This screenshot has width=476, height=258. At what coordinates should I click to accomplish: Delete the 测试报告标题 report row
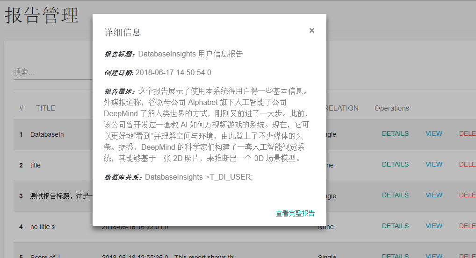(x=467, y=195)
